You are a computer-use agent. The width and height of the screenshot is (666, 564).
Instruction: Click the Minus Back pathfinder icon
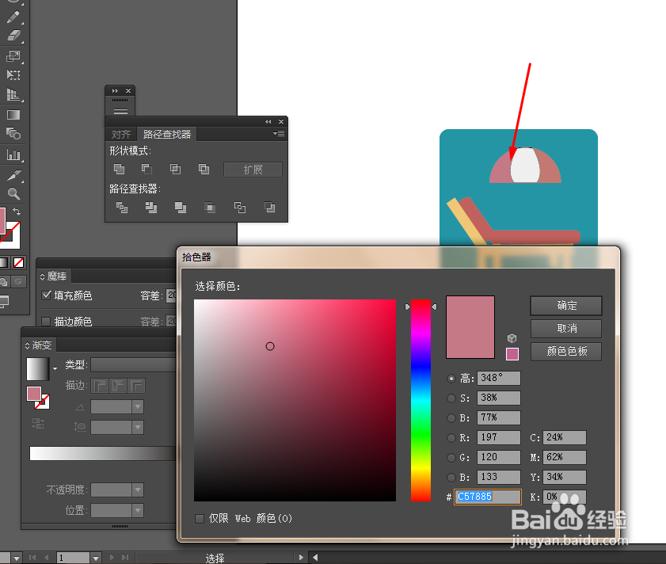point(269,208)
